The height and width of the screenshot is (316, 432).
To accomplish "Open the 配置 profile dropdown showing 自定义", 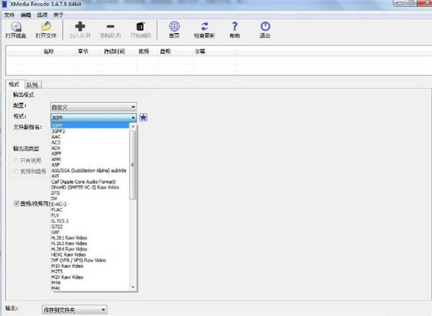I will (x=94, y=107).
